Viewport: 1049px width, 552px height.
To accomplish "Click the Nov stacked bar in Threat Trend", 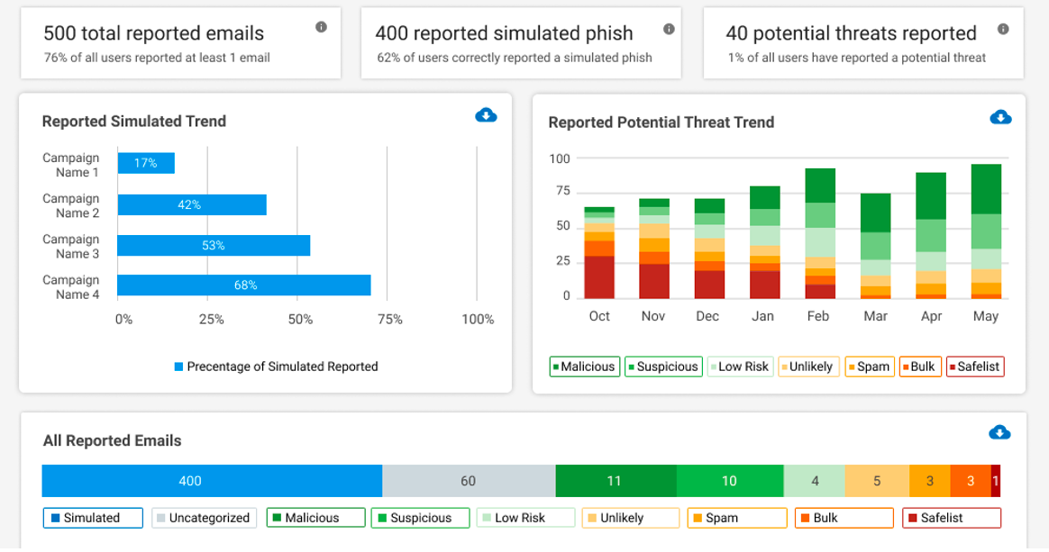I will pos(654,249).
